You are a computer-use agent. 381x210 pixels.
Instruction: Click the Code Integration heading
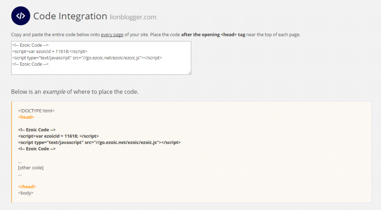point(70,16)
